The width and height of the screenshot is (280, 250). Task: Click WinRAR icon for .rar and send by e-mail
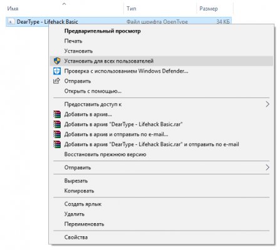57,144
